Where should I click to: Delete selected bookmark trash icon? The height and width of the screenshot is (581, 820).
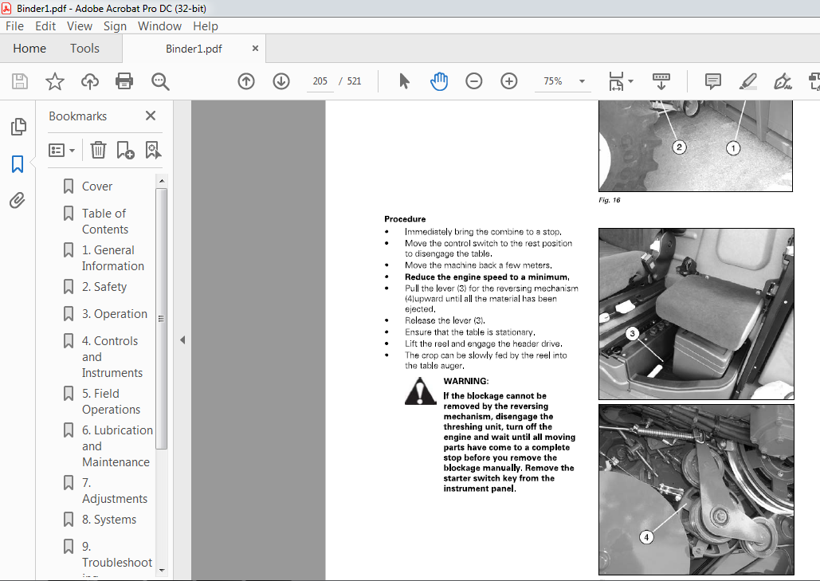point(98,150)
